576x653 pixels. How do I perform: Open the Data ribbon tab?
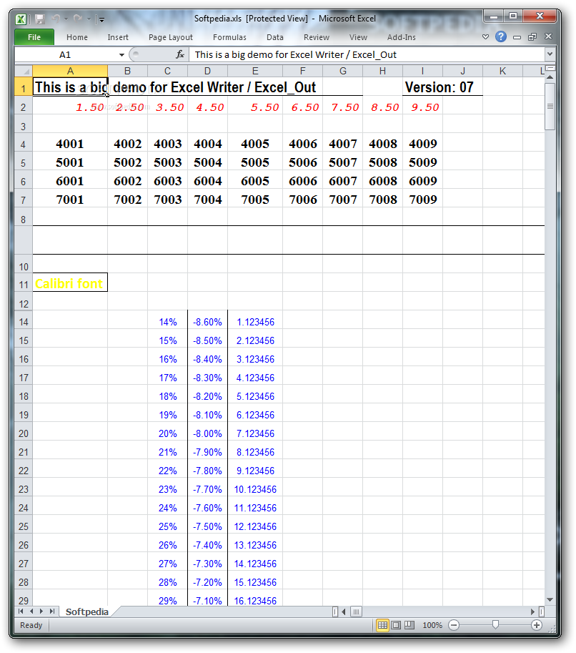point(274,37)
